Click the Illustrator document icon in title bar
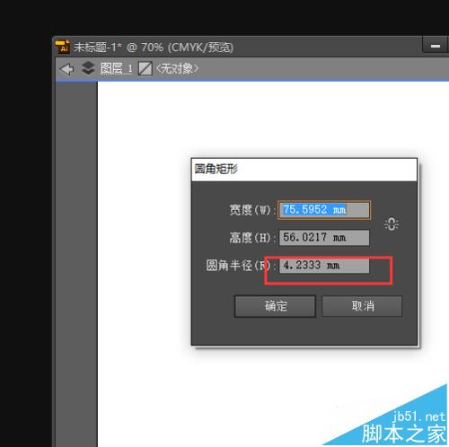Screen dimensions: 449x447 tap(62, 47)
